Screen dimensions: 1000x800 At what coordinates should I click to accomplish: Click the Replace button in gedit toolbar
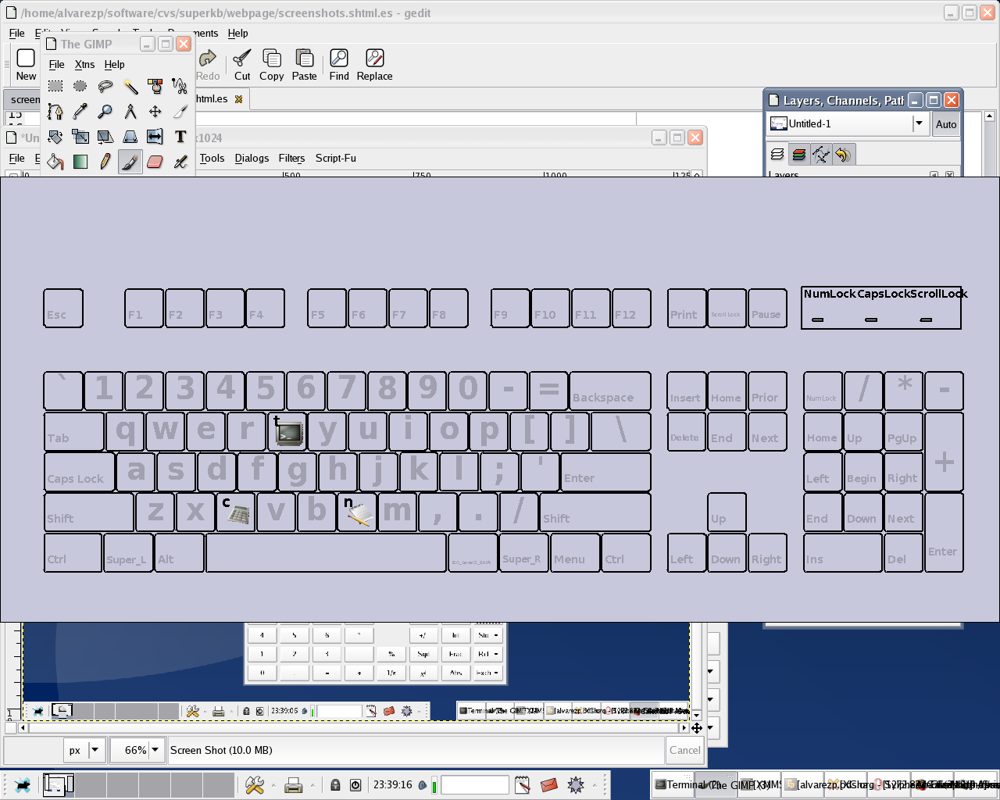(x=374, y=65)
